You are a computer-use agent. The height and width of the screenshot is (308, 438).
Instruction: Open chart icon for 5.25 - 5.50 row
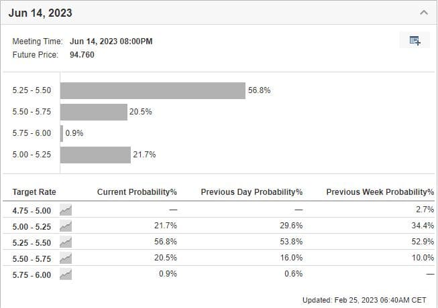tap(66, 242)
